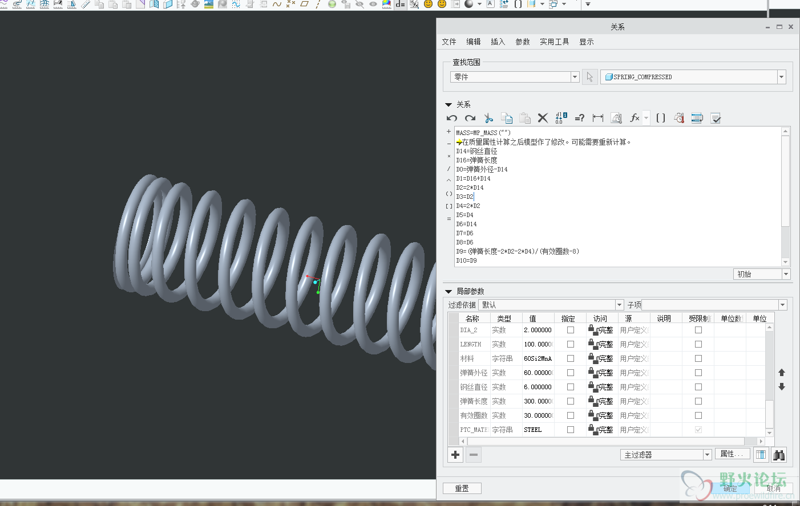This screenshot has height=506, width=800.
Task: Toggle 受限制 checkbox for 弹簧长度 row
Action: [x=698, y=401]
